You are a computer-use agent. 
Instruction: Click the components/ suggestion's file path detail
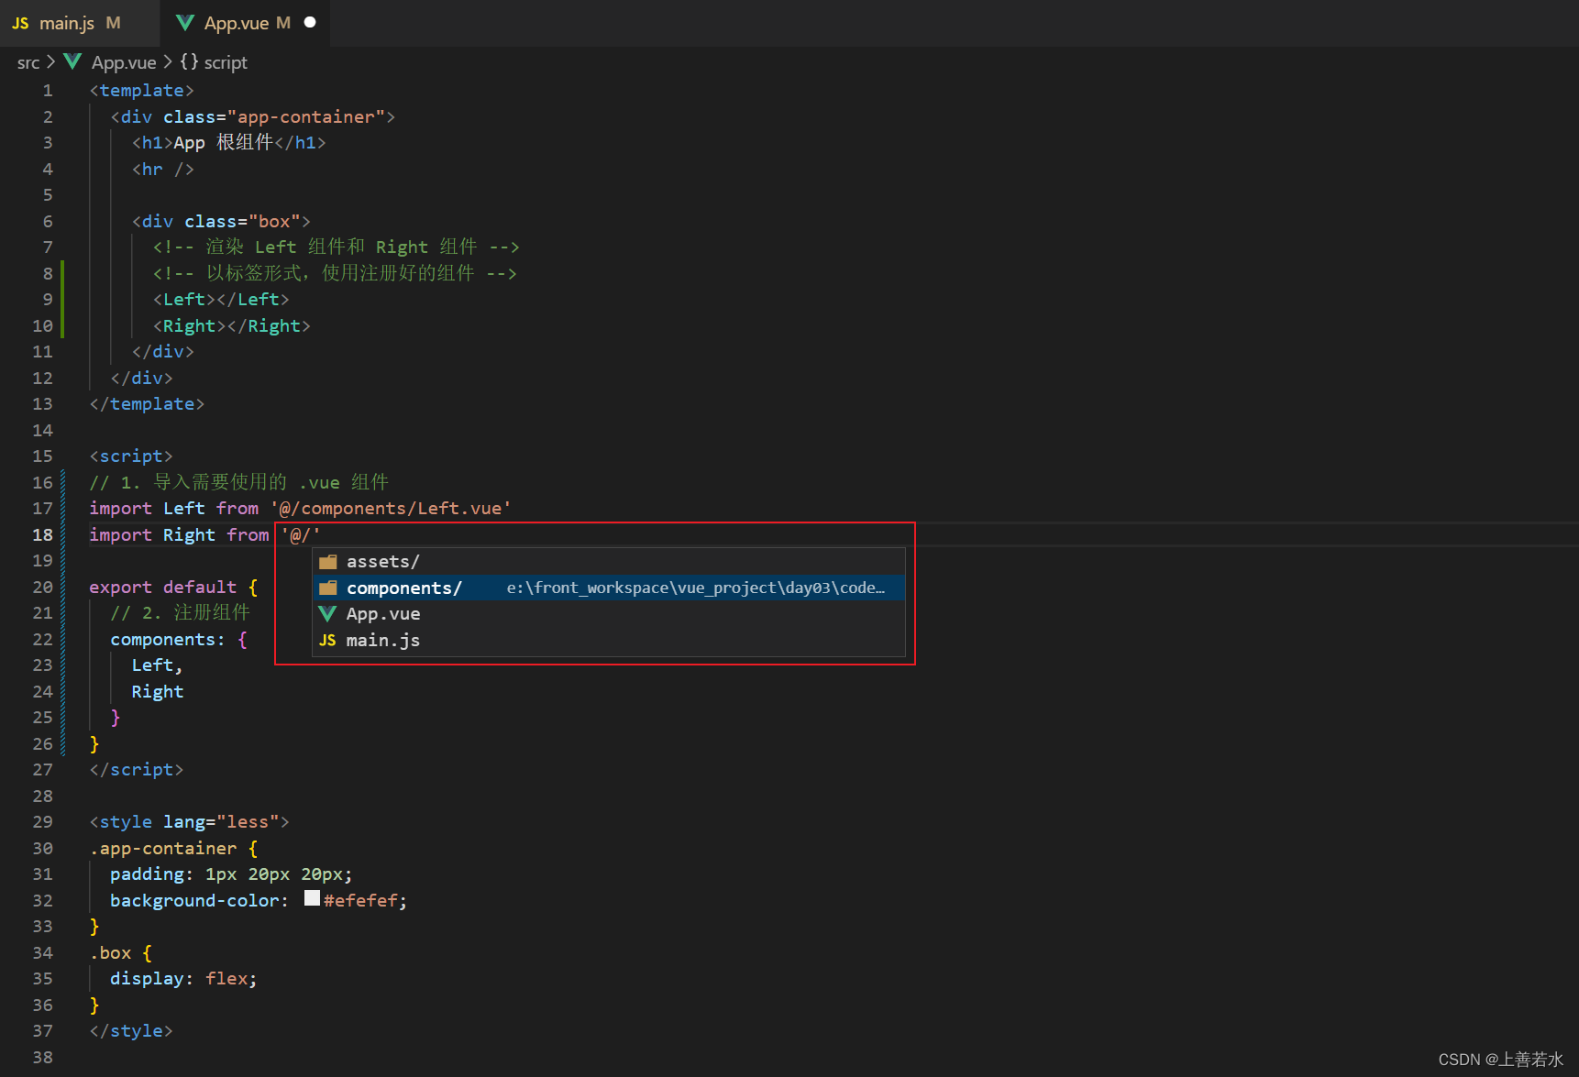696,588
